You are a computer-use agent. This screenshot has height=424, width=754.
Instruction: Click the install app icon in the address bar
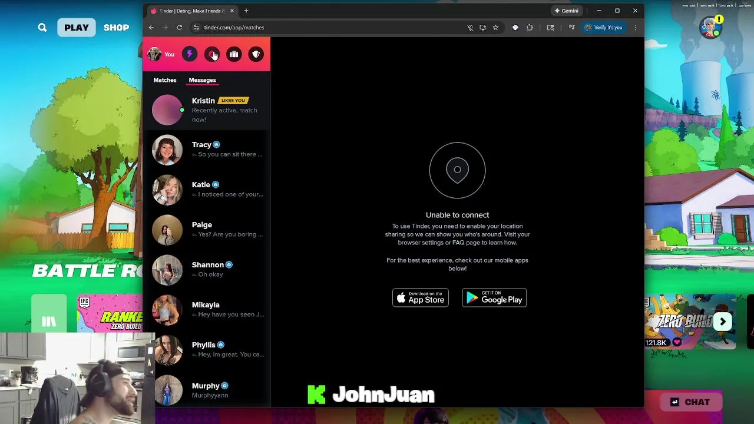pos(483,28)
